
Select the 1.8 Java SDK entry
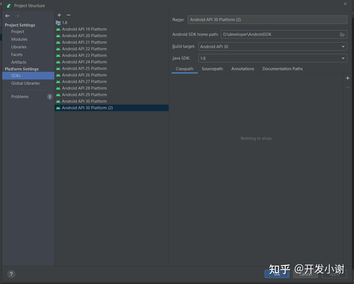[65, 22]
